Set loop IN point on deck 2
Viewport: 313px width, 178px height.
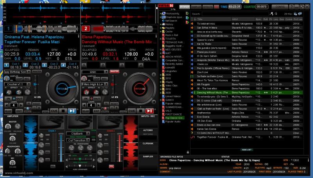point(86,99)
